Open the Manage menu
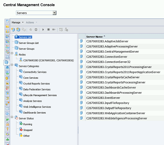The width and height of the screenshot is (164, 145). pyautogui.click(x=17, y=22)
